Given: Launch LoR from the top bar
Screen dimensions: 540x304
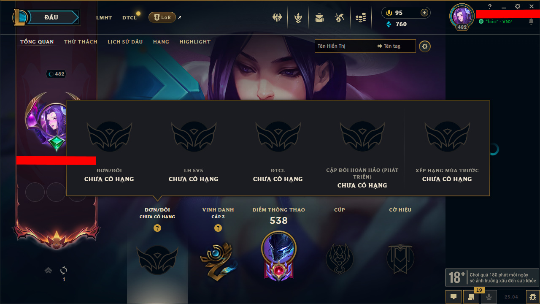Looking at the screenshot, I should (x=162, y=17).
